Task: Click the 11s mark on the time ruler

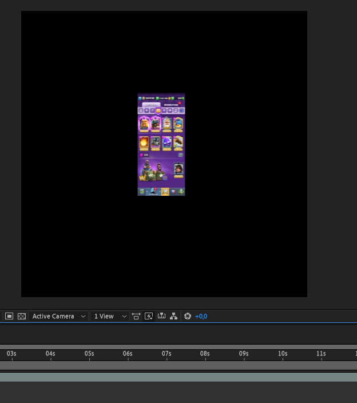Action: click(x=321, y=354)
